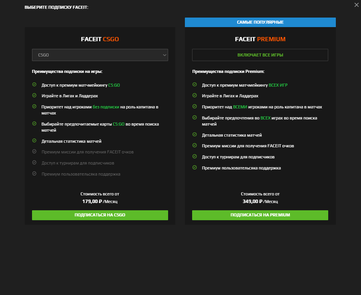Click check icon beside ВСЕМИ игроками captain priority
The height and width of the screenshot is (295, 361).
click(194, 106)
